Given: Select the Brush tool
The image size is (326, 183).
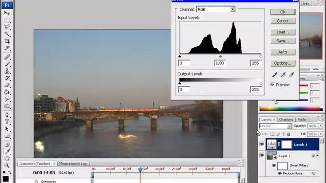Looking at the screenshot, I should 7,64.
